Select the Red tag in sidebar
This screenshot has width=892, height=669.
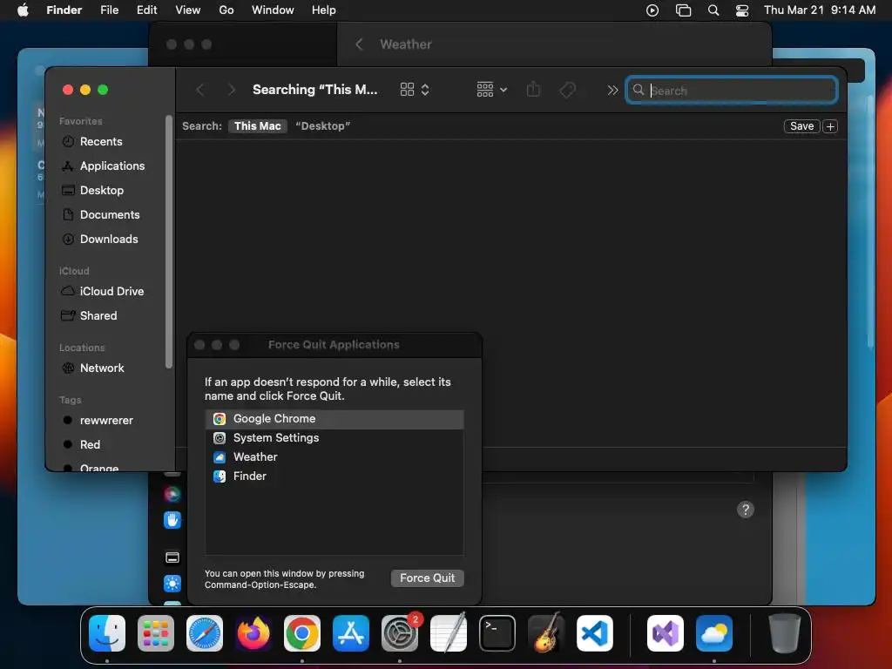pos(81,444)
